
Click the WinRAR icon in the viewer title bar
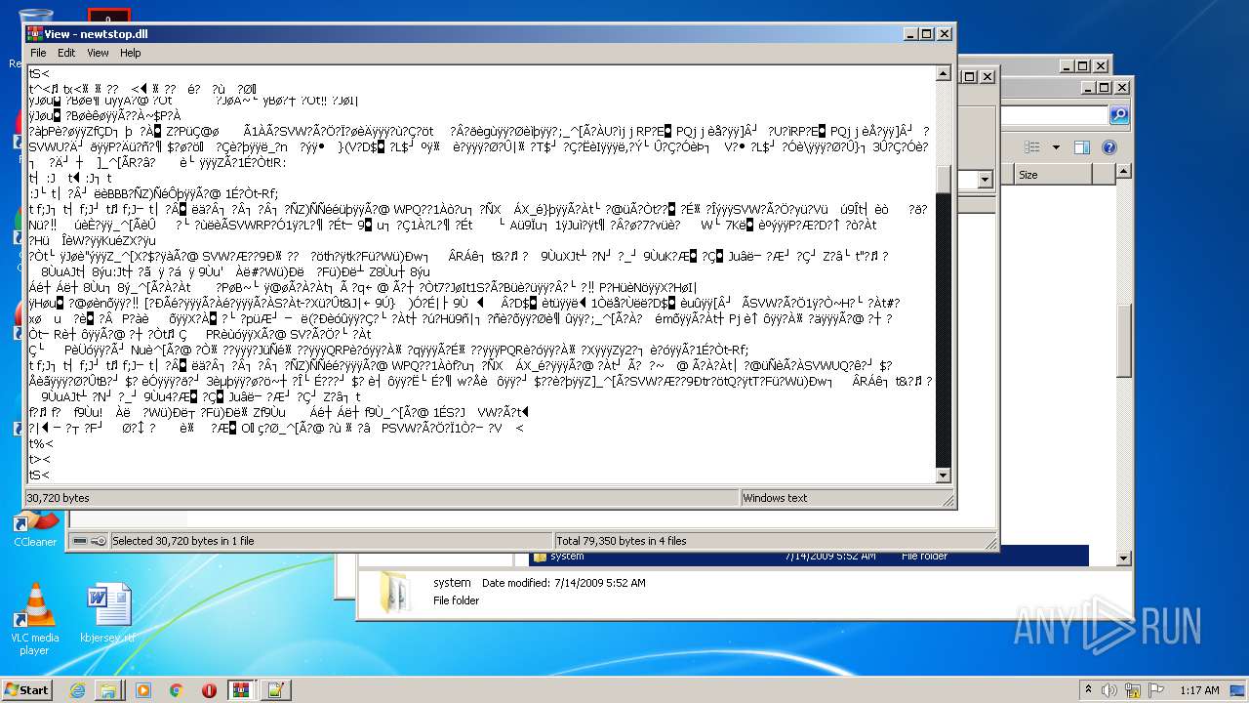click(x=34, y=34)
